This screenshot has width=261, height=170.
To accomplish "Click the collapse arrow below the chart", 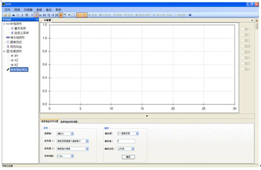I will (x=147, y=116).
